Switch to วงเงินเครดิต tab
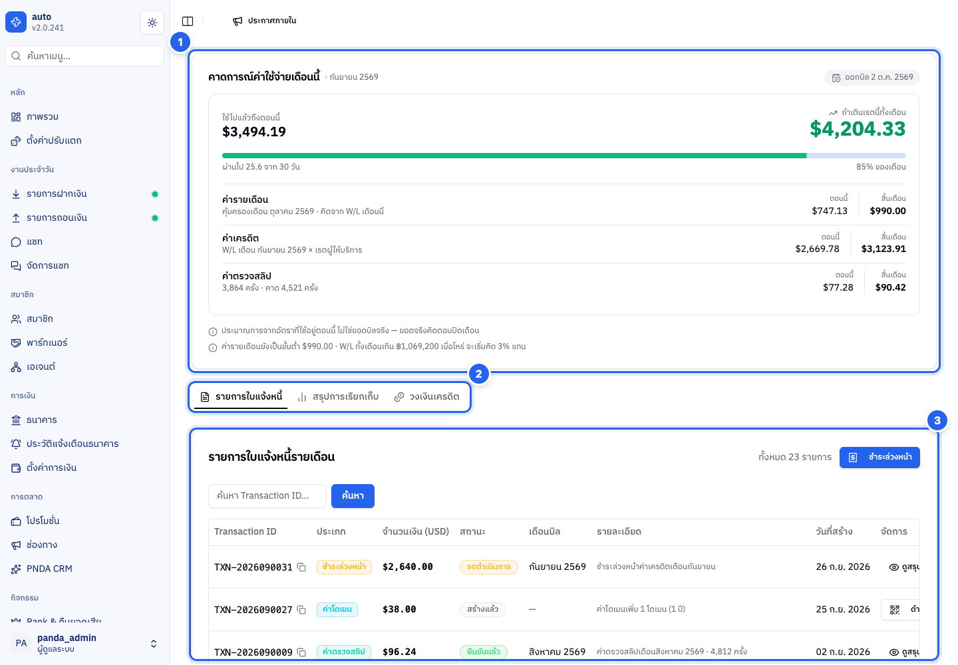958x665 pixels. click(x=427, y=397)
